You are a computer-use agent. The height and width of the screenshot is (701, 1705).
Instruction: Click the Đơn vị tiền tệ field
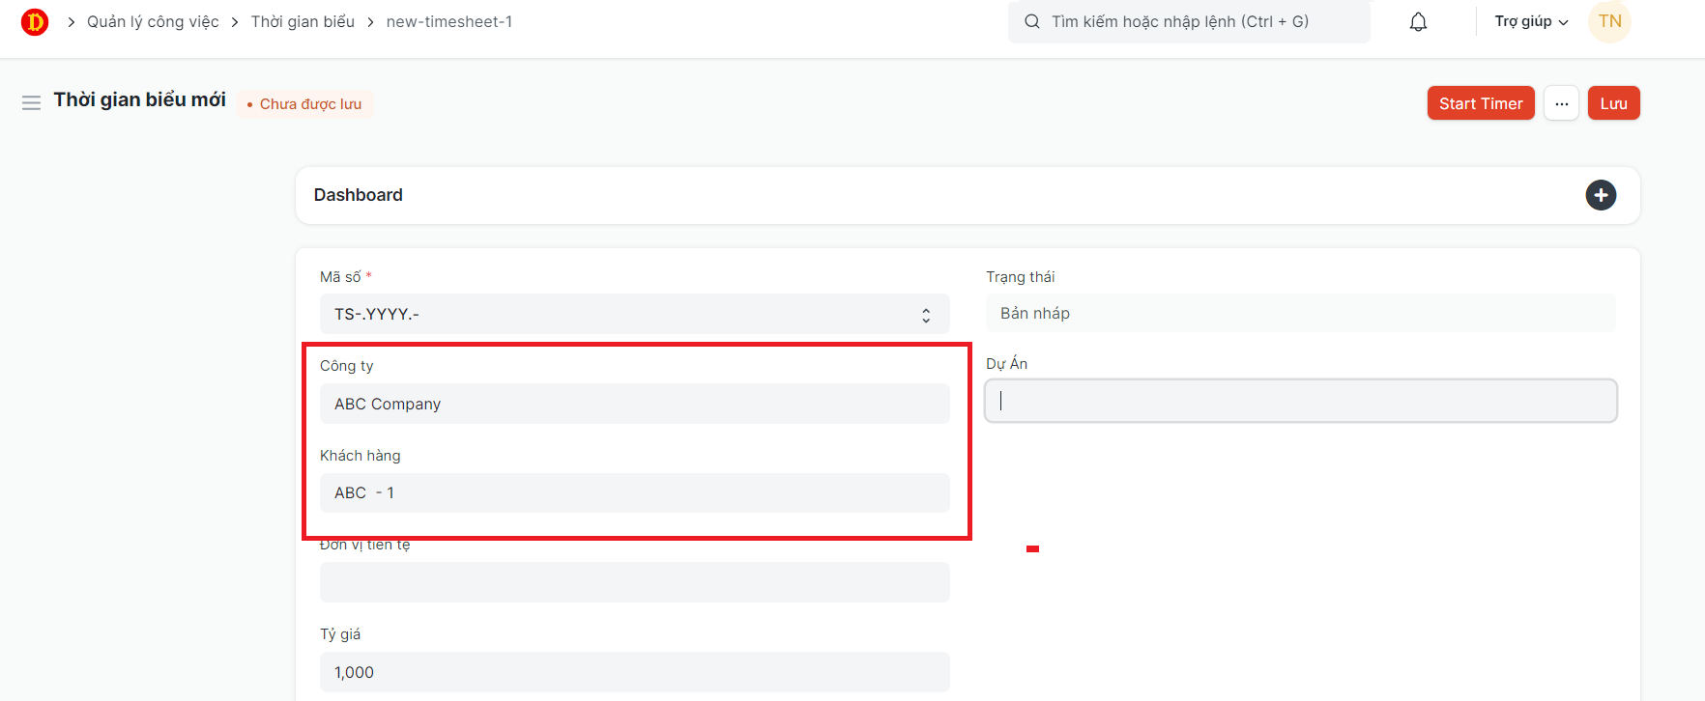[634, 582]
